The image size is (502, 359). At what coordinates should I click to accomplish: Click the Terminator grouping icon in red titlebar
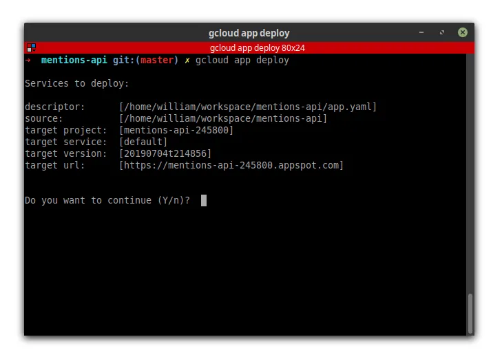(30, 47)
